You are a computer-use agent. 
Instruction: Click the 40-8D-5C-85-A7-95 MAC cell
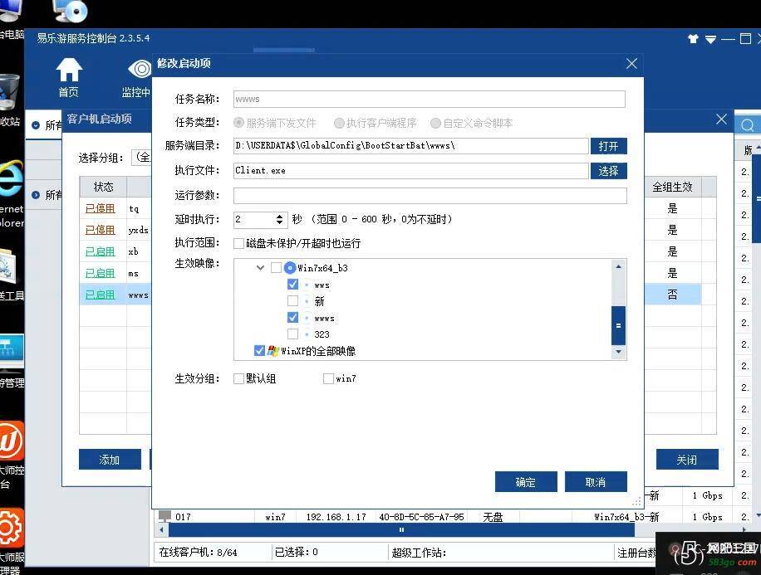[x=421, y=517]
